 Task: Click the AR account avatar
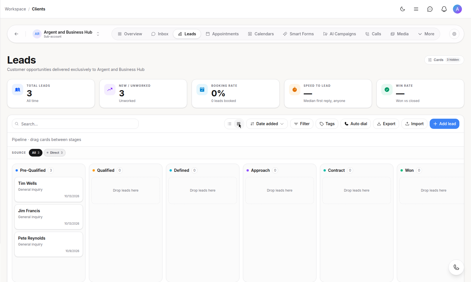37,34
